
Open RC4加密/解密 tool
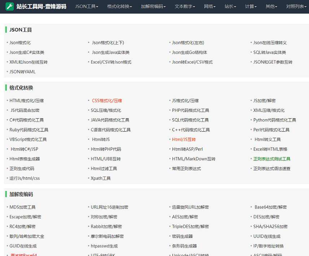(22, 226)
